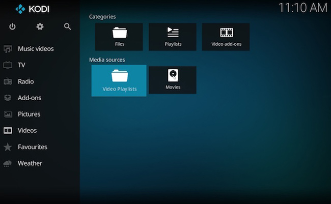Open the search magnifier icon
331x204 pixels.
(x=67, y=26)
